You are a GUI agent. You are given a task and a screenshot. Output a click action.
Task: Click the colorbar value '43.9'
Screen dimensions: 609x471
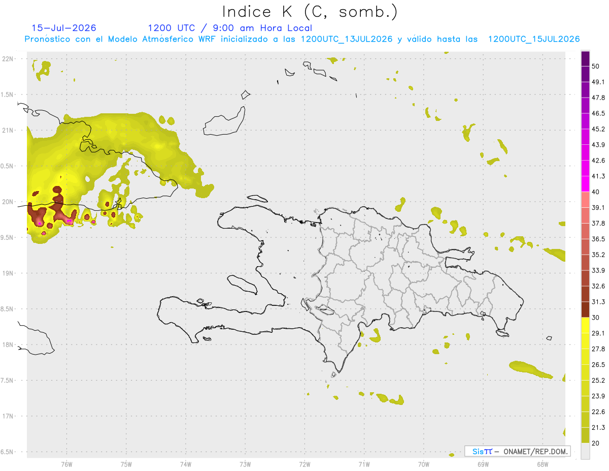tap(599, 145)
